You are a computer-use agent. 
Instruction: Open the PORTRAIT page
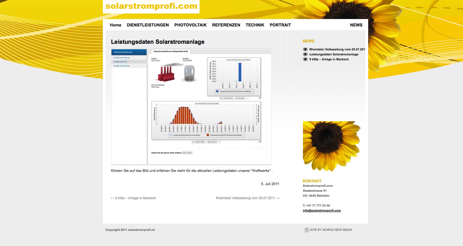click(x=280, y=25)
